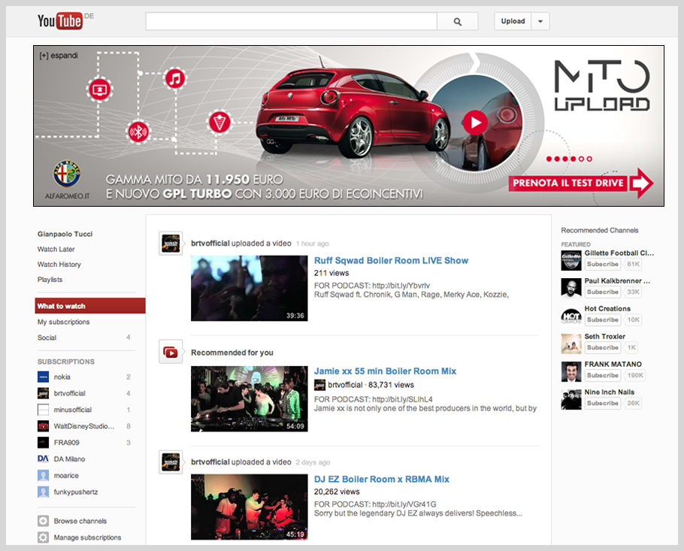Open Ruff Sqwad Boiler Room LIVE Show
Screen dimensions: 684x551
(x=391, y=260)
